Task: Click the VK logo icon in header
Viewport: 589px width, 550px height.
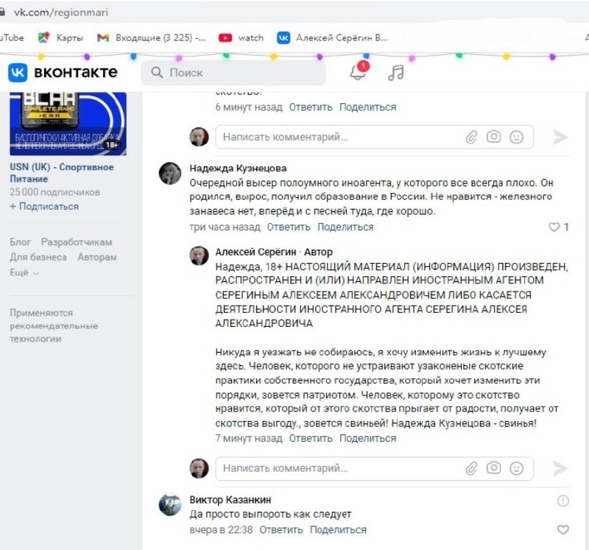Action: (18, 72)
